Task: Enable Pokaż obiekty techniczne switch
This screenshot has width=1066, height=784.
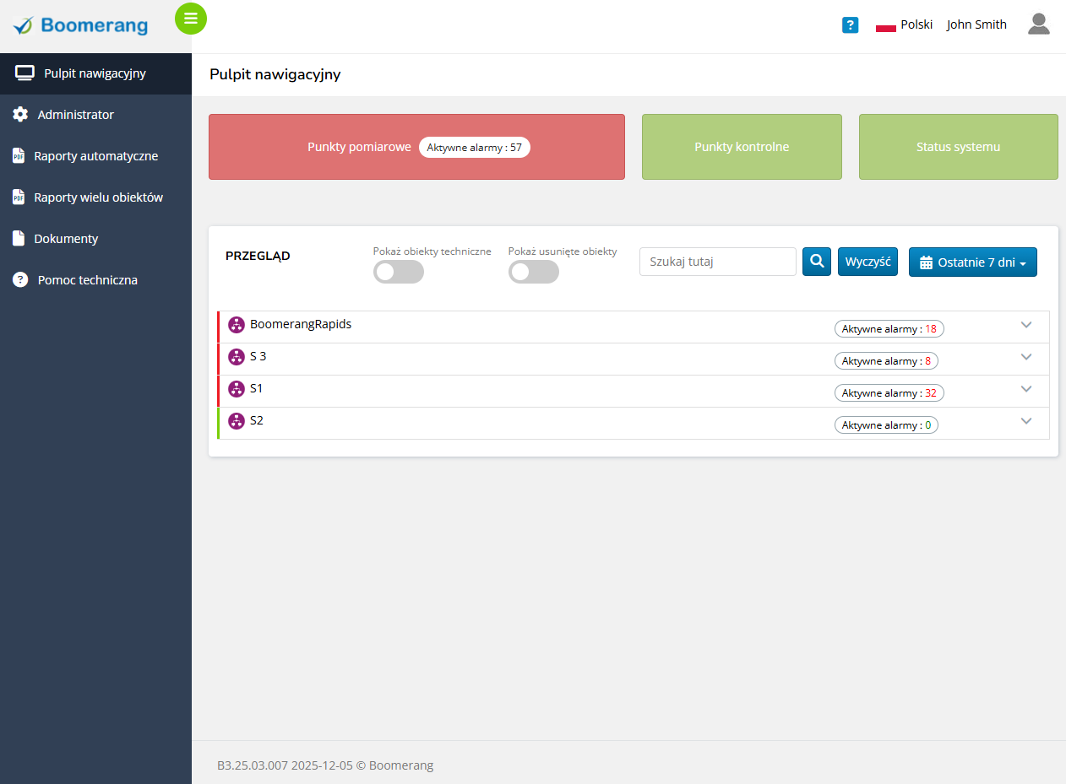Action: point(399,272)
